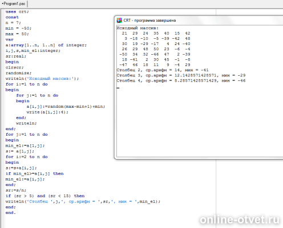
Task: Click the 'if (sr > 5) and (sr < 15)' condition
Action: pyautogui.click(x=45, y=196)
